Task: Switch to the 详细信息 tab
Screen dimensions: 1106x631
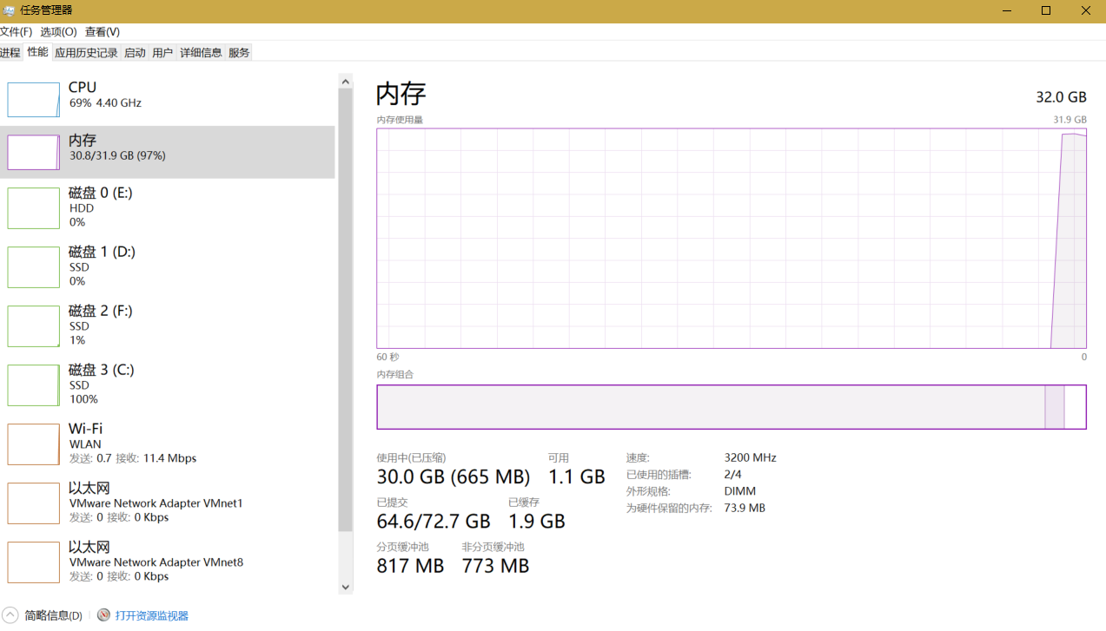Action: (x=201, y=53)
